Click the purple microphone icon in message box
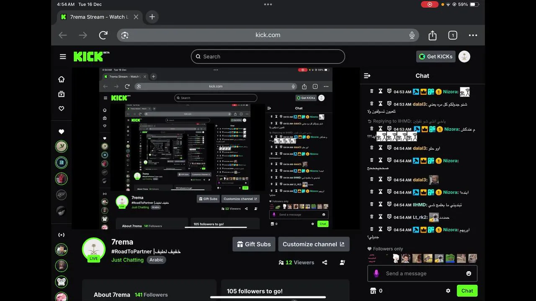The image size is (536, 301). [376, 273]
